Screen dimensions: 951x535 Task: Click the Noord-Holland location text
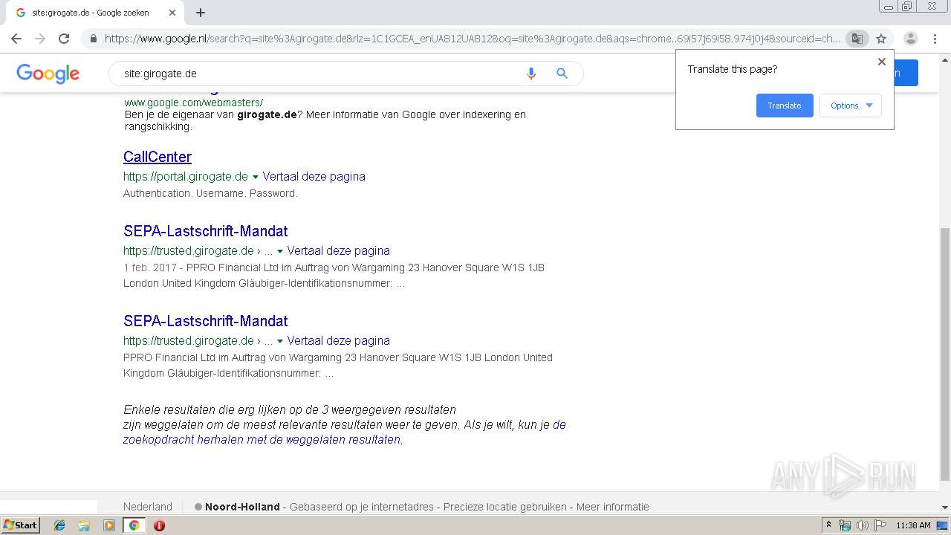(242, 507)
